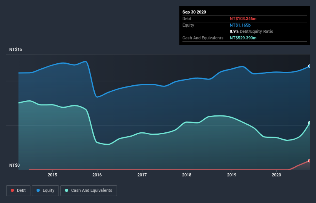This screenshot has width=316, height=203.
Task: Click the NT$1.165b equity value
Action: (240, 25)
